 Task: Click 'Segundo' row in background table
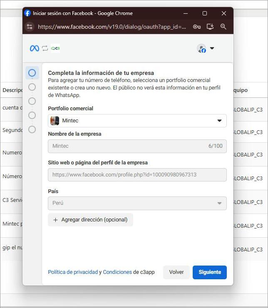[12, 130]
